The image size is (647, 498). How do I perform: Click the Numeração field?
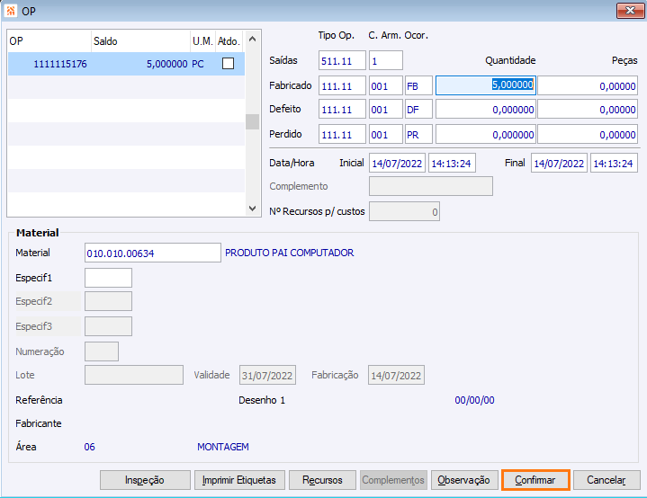coord(102,351)
